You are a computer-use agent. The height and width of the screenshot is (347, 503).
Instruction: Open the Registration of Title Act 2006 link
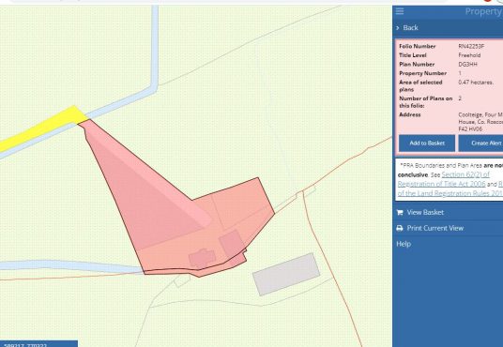click(x=441, y=184)
